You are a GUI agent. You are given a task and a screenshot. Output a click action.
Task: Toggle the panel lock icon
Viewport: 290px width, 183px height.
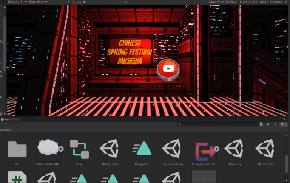pos(280,119)
